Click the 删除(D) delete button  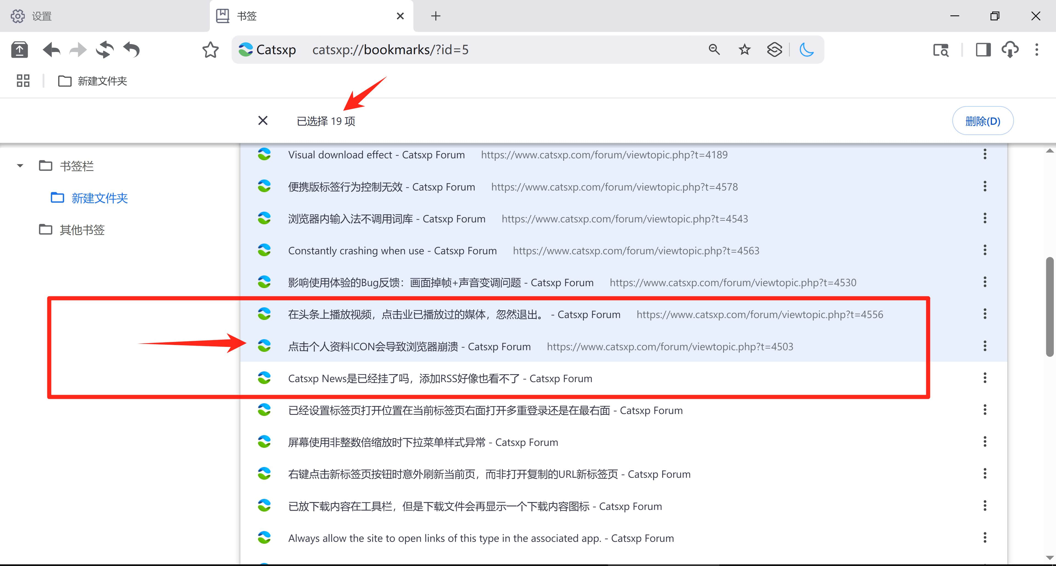[x=983, y=121]
